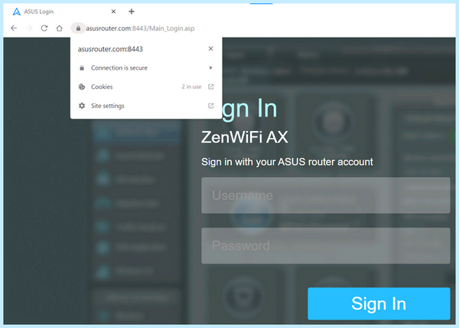The image size is (459, 328).
Task: Click Cookies external link icon
Action: (211, 87)
